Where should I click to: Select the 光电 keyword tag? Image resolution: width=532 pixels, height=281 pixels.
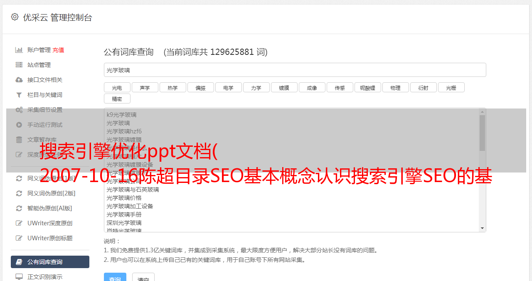[117, 87]
